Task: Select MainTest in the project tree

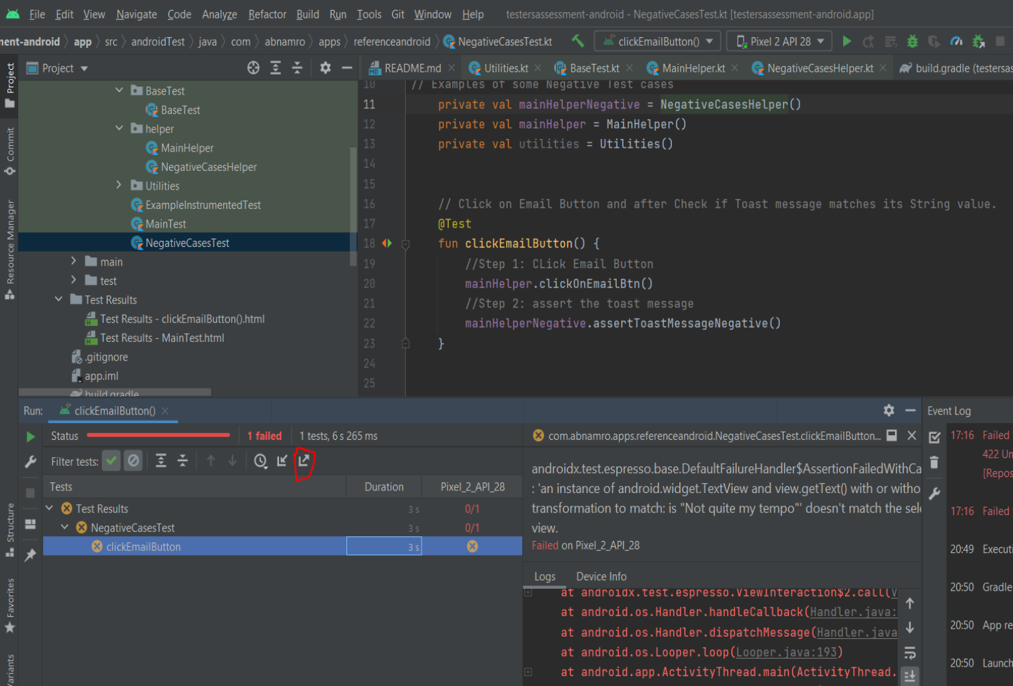Action: [x=165, y=224]
